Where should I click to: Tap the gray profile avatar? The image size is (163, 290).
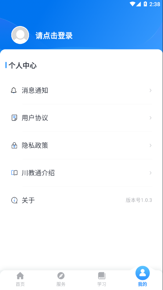point(20,35)
